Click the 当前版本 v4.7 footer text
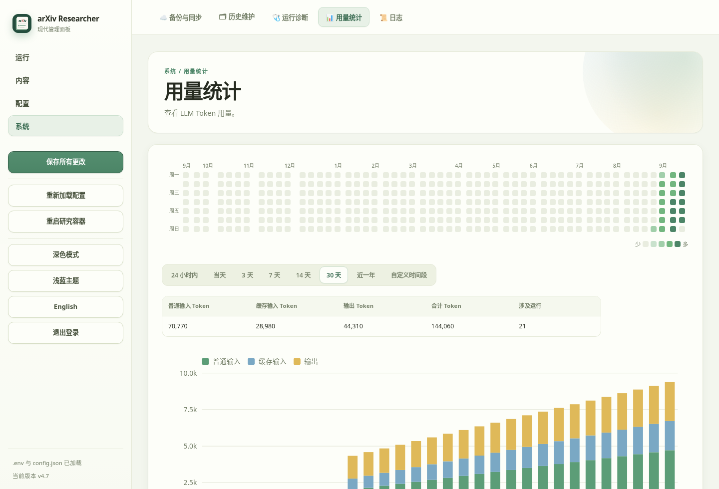 point(31,476)
